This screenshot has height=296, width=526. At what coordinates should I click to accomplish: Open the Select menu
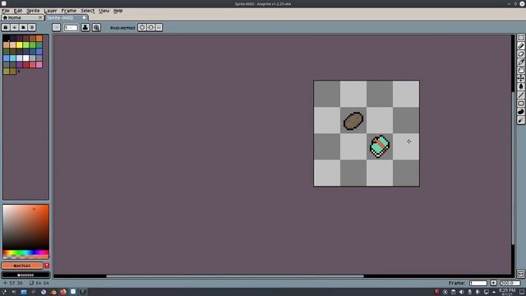[x=88, y=11]
